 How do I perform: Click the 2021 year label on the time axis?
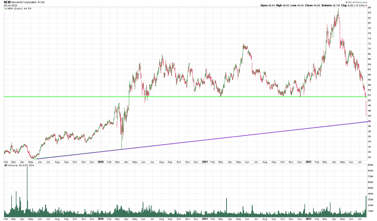click(205, 162)
